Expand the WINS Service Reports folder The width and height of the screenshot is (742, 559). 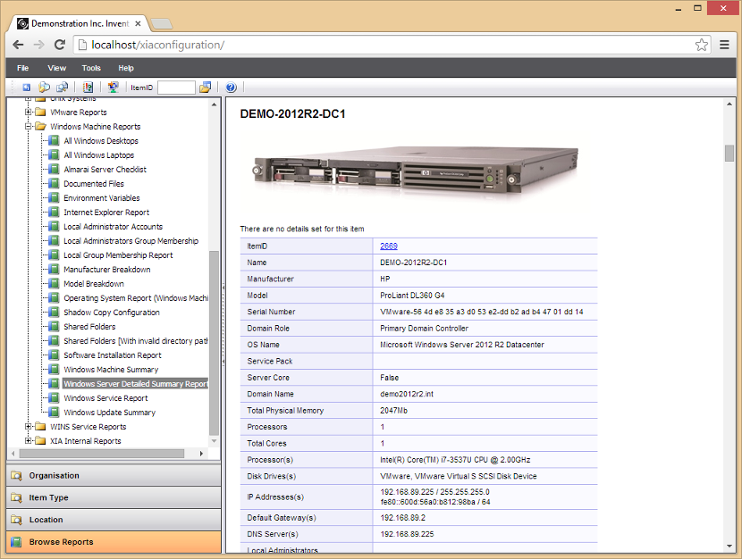pyautogui.click(x=29, y=426)
